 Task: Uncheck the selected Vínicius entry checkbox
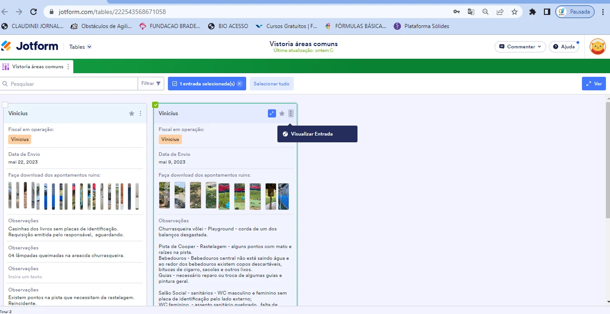tap(155, 104)
